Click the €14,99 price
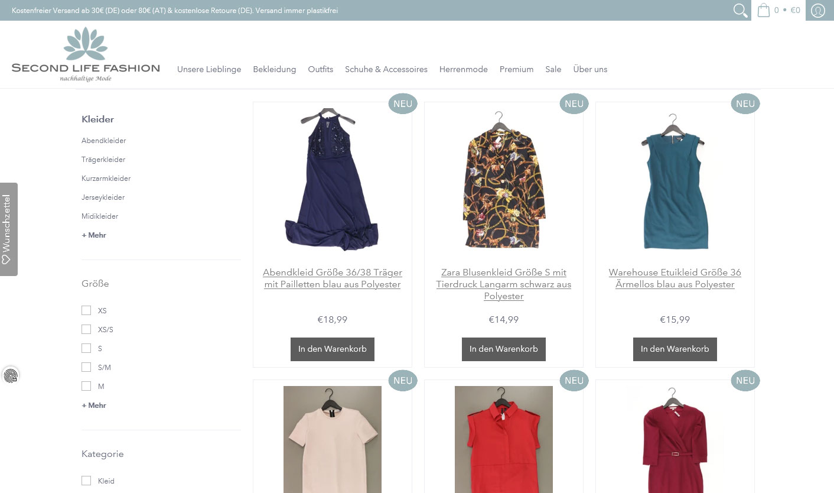This screenshot has height=493, width=834. pyautogui.click(x=504, y=320)
